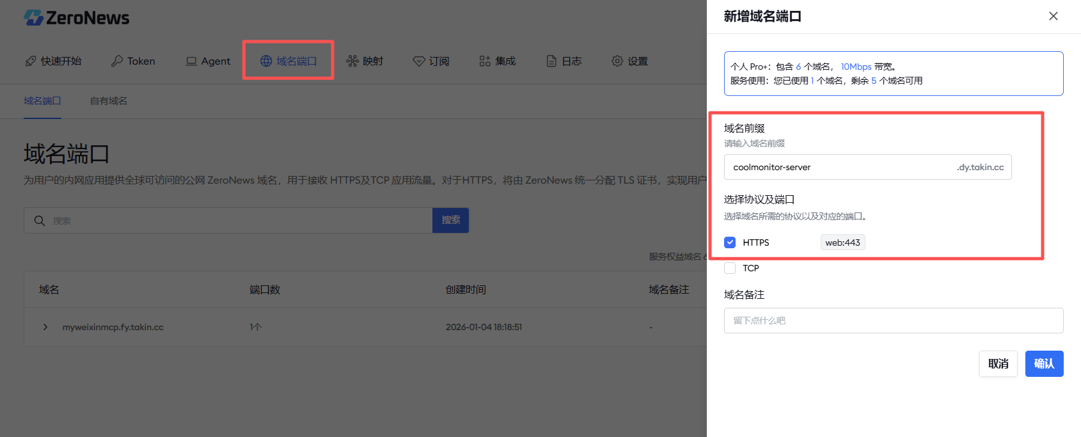Uncheck the HTTPS protocol checkbox

(x=730, y=242)
